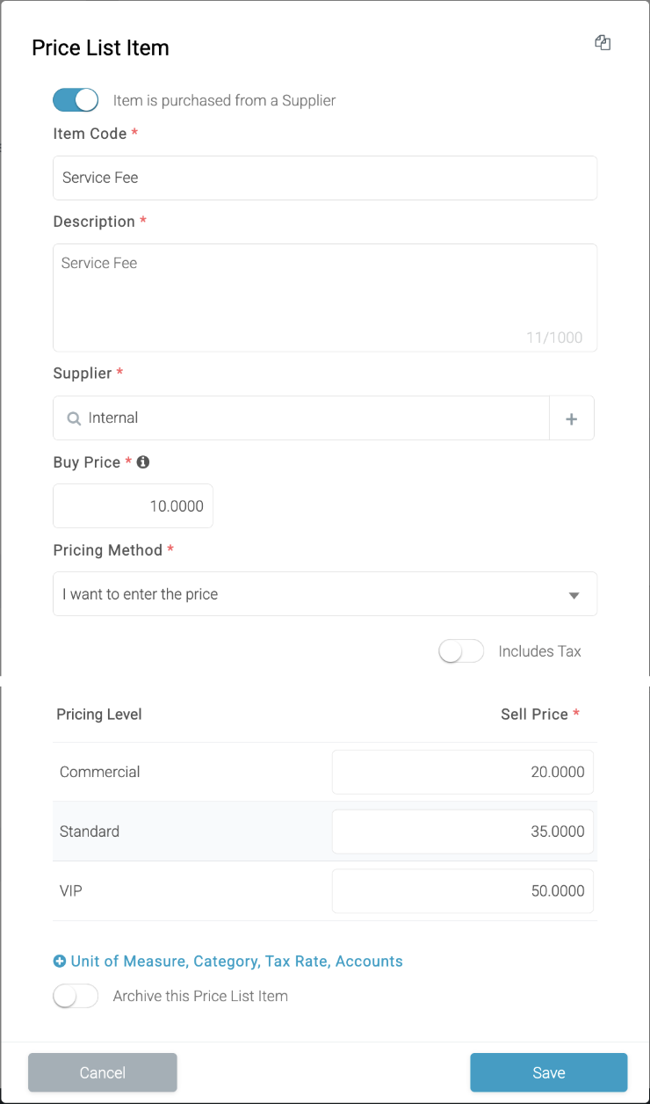Click the Buy Price info icon
Viewport: 650px width, 1104px height.
tap(143, 461)
